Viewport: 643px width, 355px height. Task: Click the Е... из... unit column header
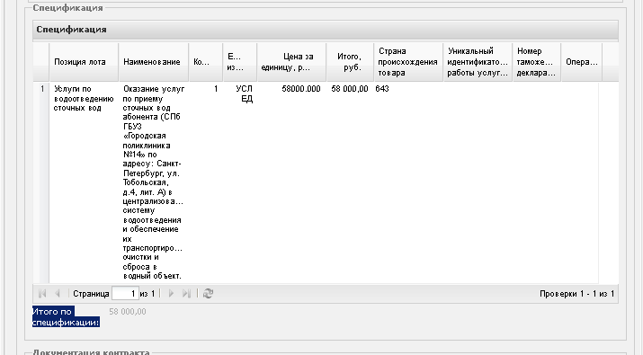[x=240, y=62]
